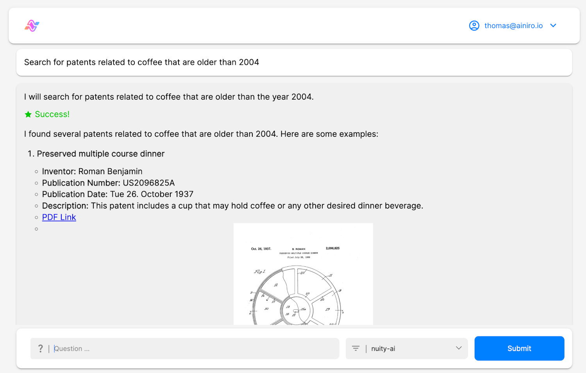Screen dimensions: 586x373
Task: Open the PDF Link for patent US2096825A
Action: tap(59, 217)
